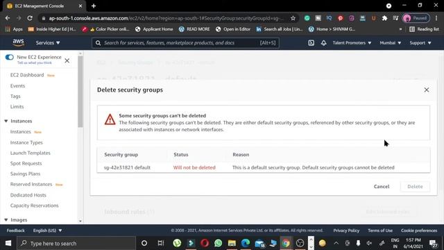Open WhatsApp from the taskbar
Image resolution: width=444 pixels, height=250 pixels.
tap(218, 243)
